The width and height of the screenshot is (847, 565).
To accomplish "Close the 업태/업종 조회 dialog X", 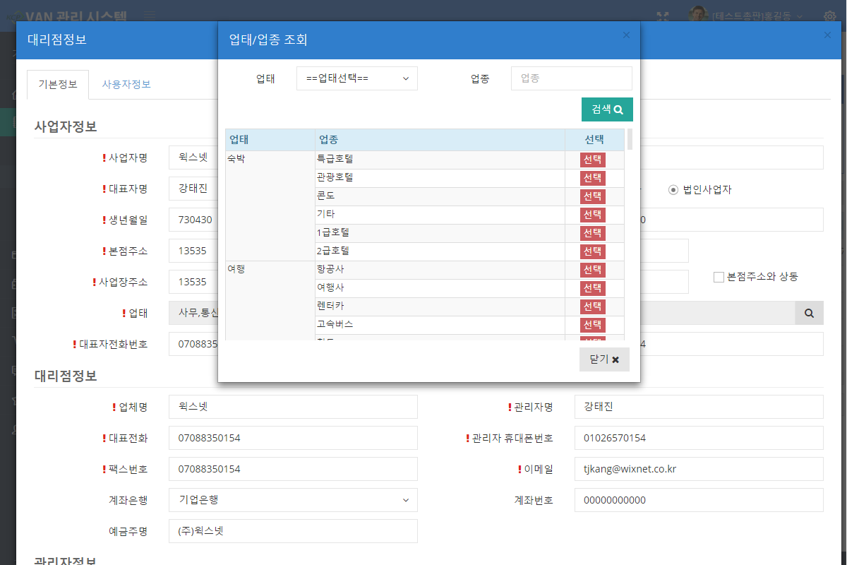I will click(x=626, y=35).
